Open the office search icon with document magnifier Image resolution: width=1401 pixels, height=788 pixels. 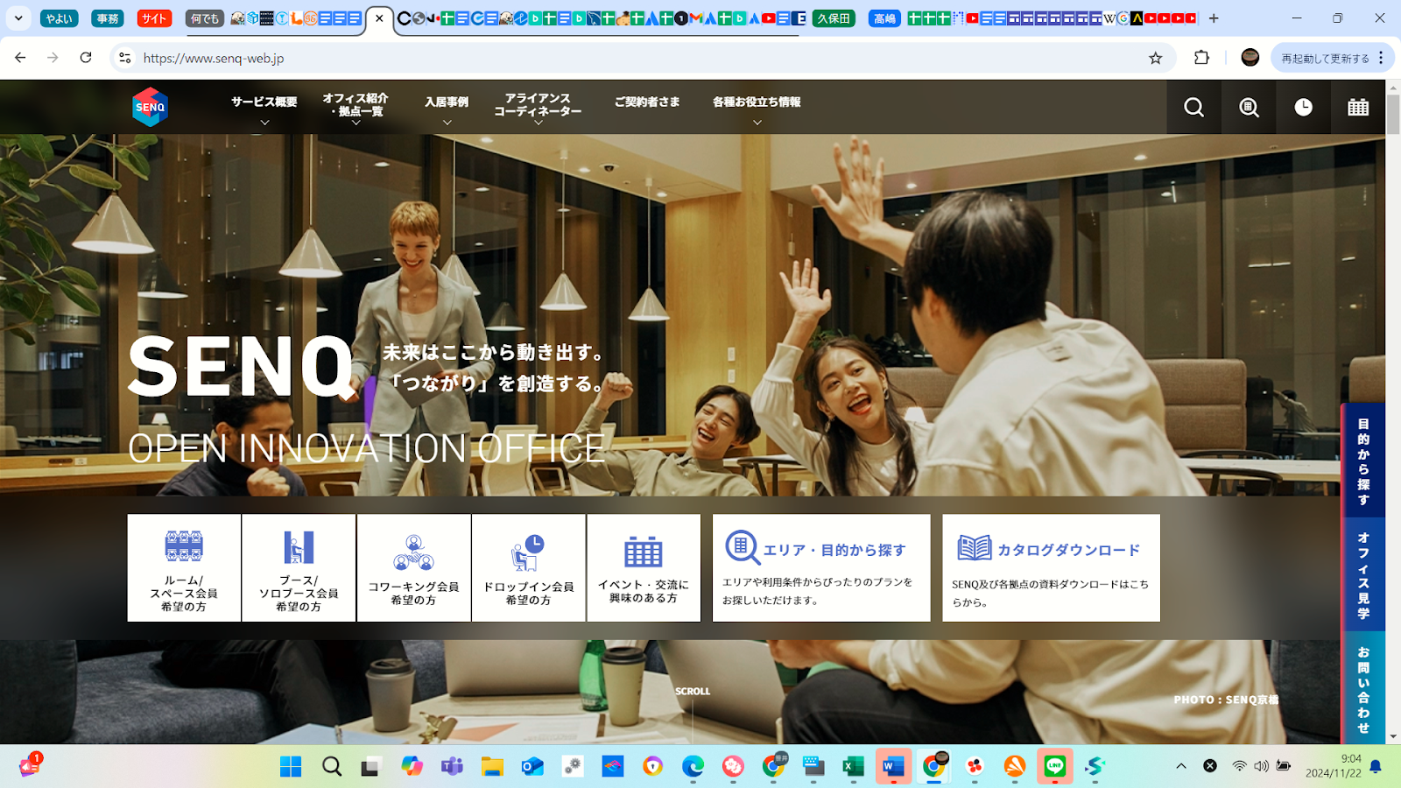[x=1249, y=107]
